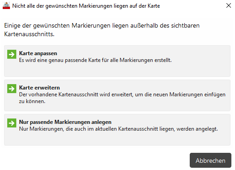Click the dialog title 'Nicht alle der gewünschten Markierungen'

[86, 6]
